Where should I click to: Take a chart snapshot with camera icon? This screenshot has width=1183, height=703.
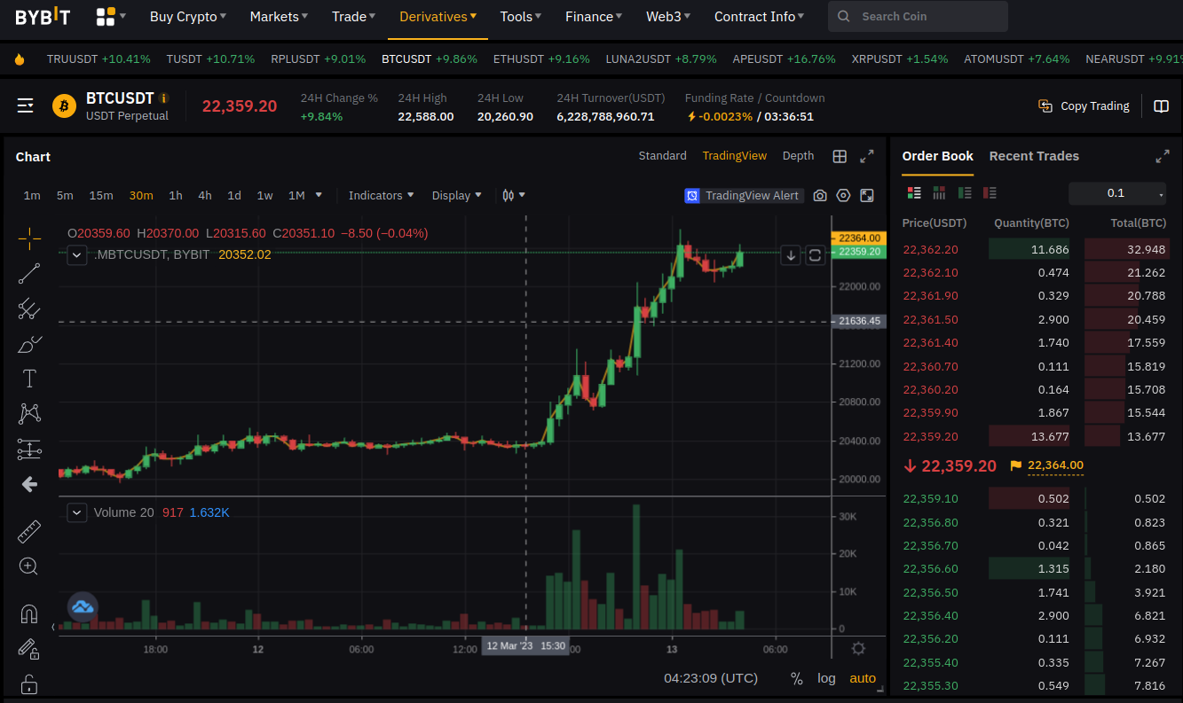[820, 195]
